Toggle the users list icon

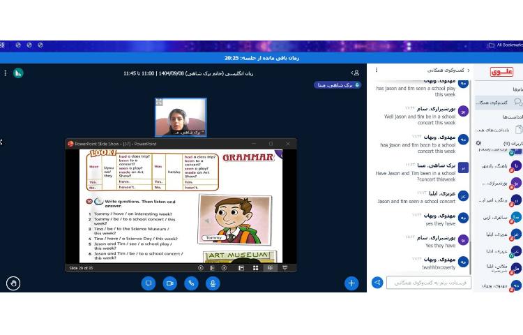coord(356,73)
